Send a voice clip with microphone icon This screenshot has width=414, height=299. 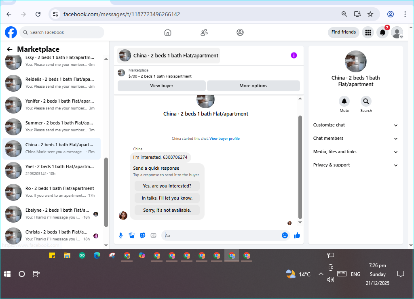coord(120,236)
